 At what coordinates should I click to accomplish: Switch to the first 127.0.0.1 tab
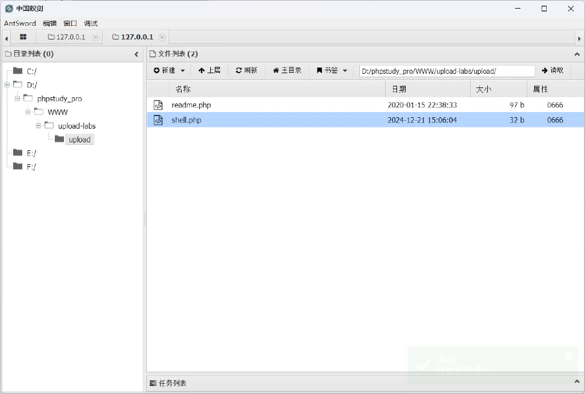point(67,37)
